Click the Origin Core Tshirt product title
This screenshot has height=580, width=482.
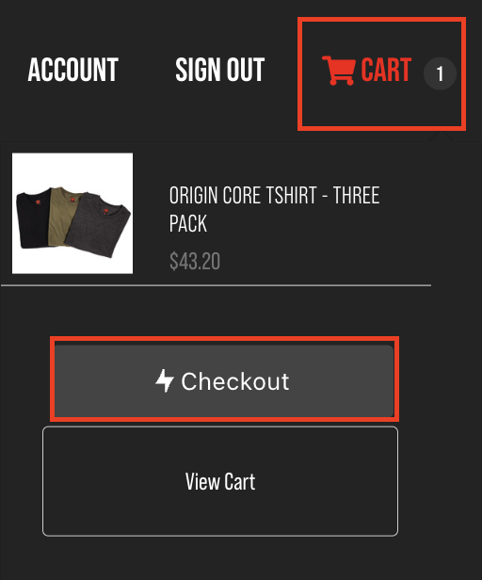click(x=275, y=209)
